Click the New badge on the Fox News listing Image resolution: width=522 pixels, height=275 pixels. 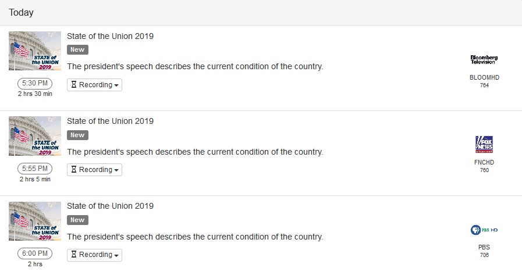click(77, 135)
